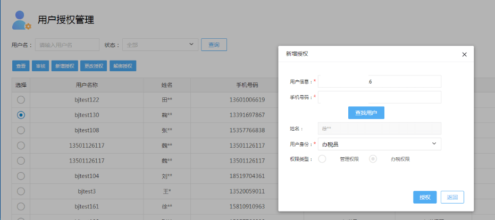Confirm with the 授权 button

425,197
